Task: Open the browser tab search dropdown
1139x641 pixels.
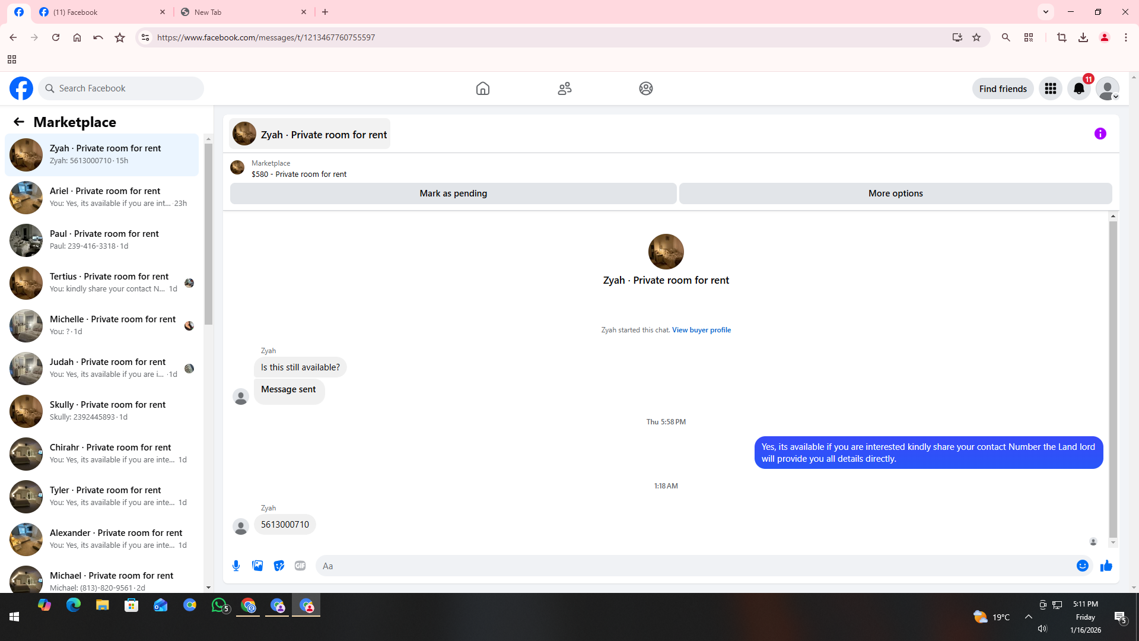Action: point(1045,11)
